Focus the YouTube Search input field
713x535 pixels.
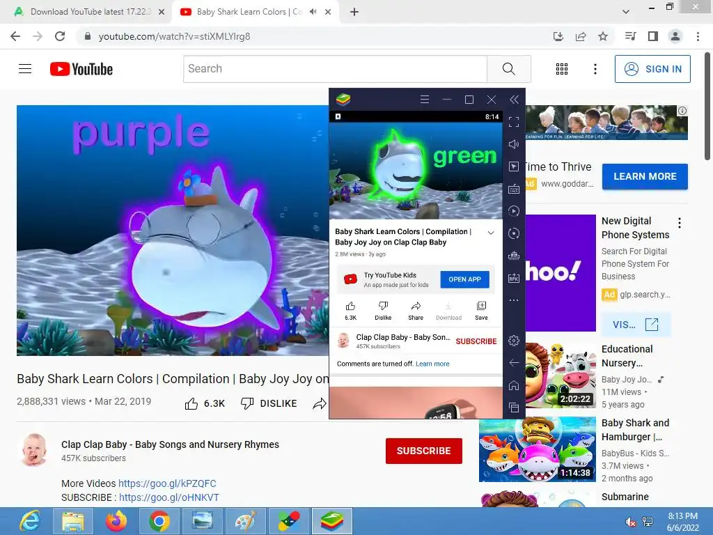pos(335,69)
